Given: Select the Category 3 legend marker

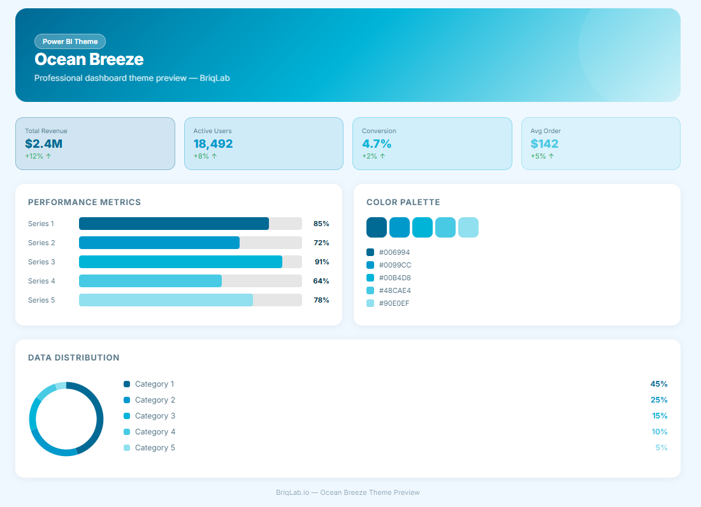Looking at the screenshot, I should (127, 416).
